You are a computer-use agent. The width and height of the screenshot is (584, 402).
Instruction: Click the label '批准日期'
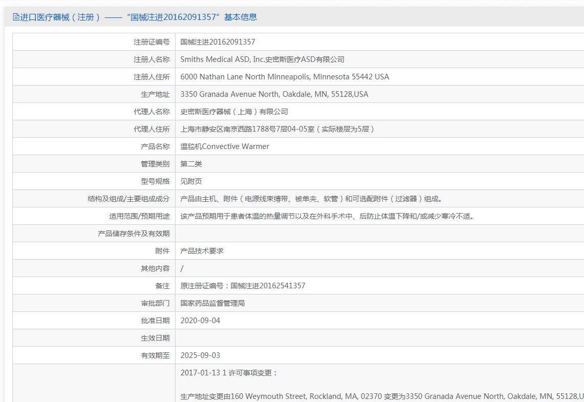[155, 321]
